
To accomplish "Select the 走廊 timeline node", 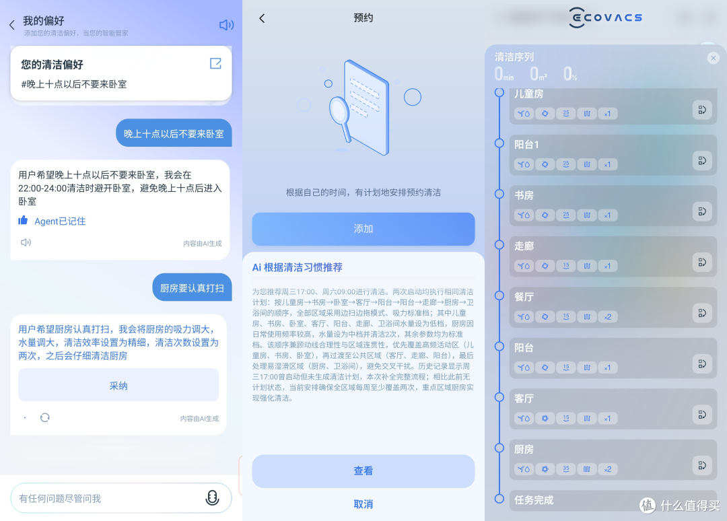I will click(499, 245).
